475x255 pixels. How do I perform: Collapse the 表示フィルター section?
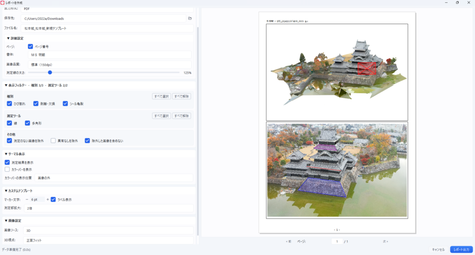(36, 85)
